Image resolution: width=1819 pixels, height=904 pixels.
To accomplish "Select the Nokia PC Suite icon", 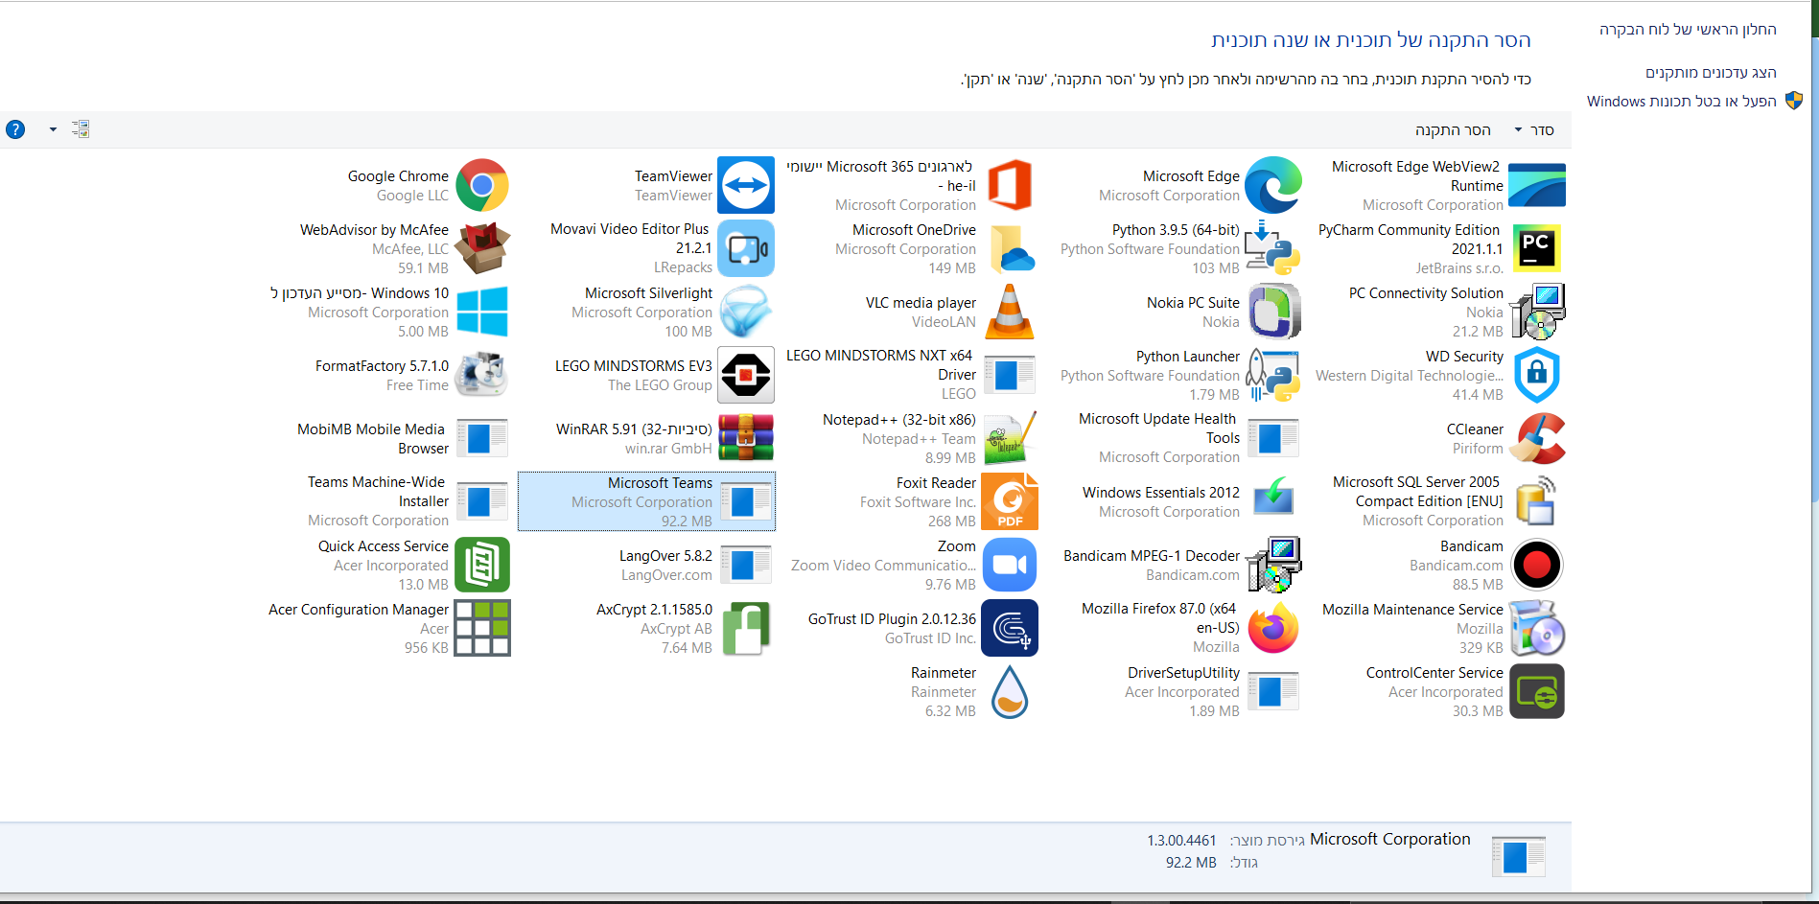I will 1273,312.
